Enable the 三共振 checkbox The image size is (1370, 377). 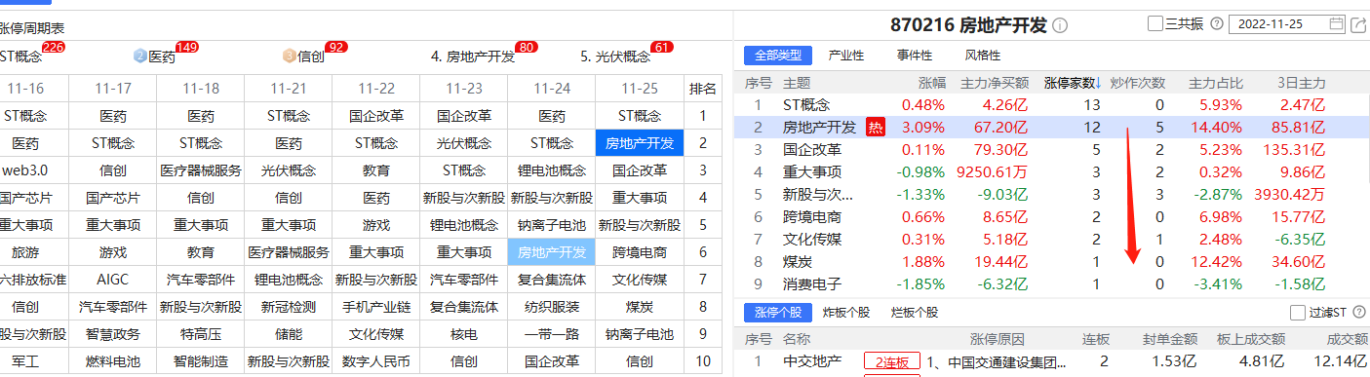click(1155, 24)
